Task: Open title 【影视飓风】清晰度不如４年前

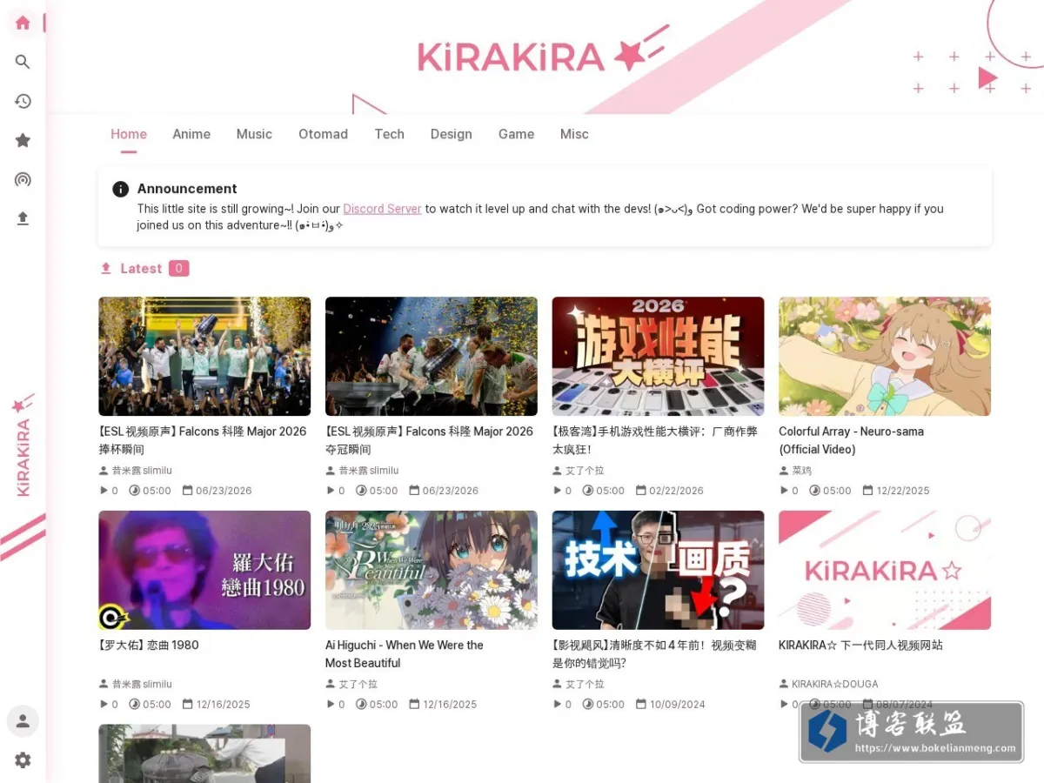Action: [655, 654]
